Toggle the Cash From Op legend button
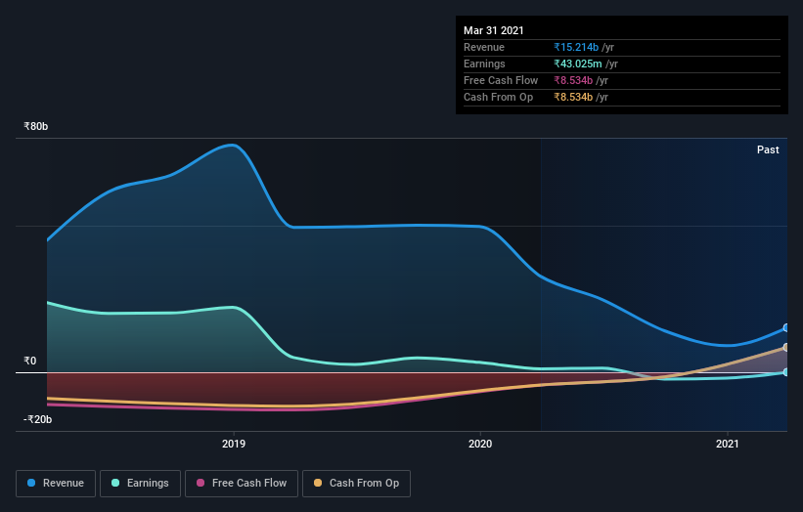 coord(356,484)
